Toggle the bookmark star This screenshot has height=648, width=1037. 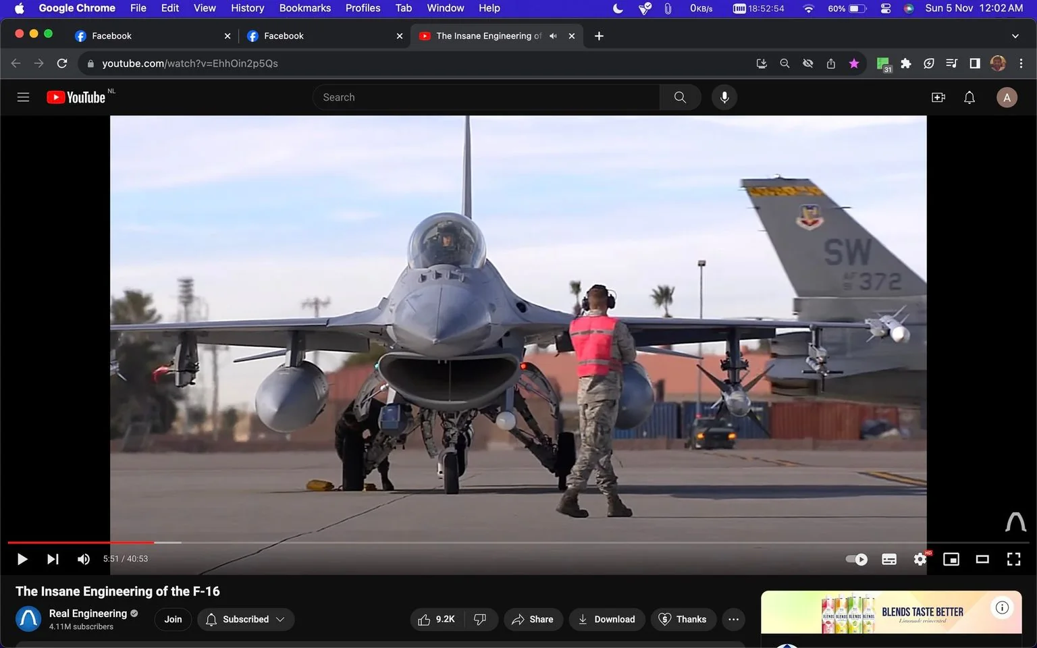pyautogui.click(x=854, y=63)
